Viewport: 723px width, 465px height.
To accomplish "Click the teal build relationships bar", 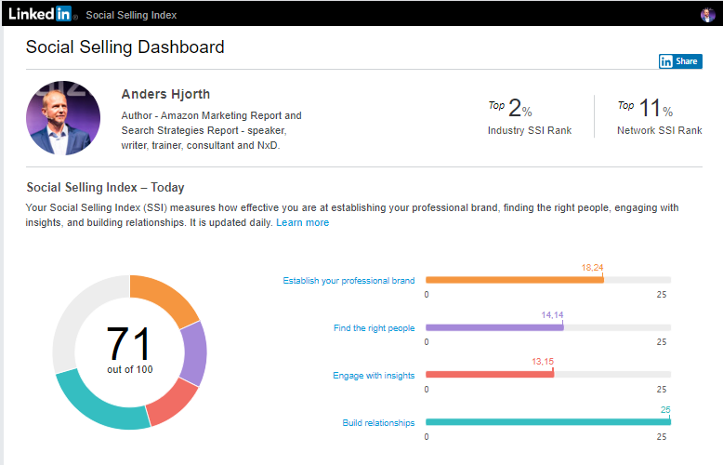I will 548,422.
